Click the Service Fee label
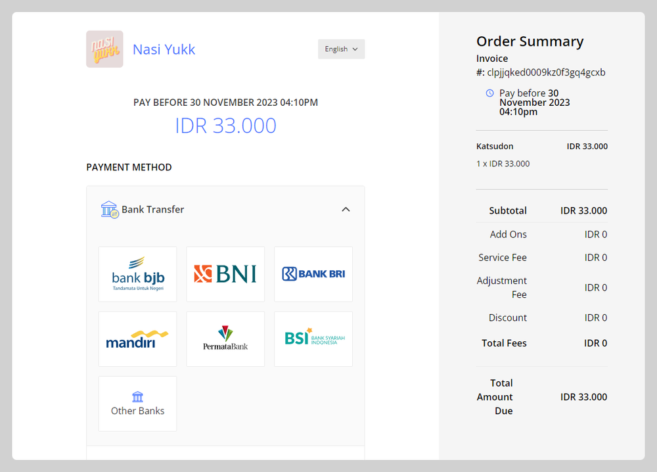The height and width of the screenshot is (472, 657). click(503, 258)
